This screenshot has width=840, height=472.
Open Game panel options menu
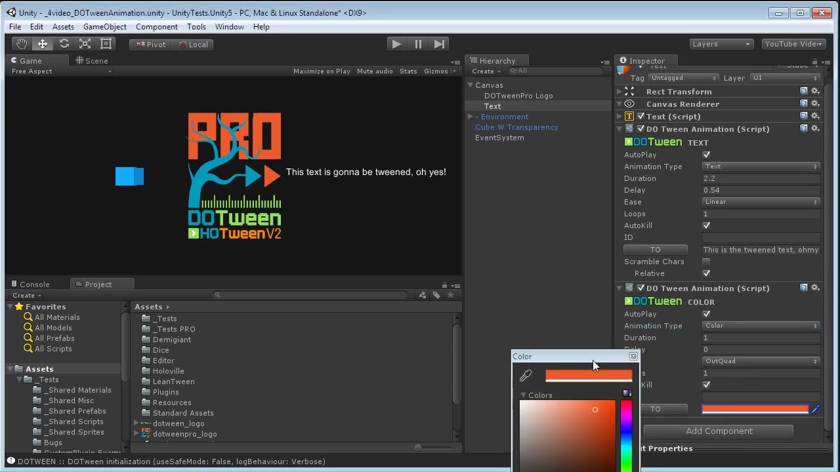tap(455, 62)
